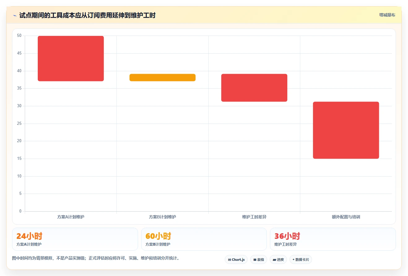
Task: Click y-axis value 25
Action: (x=20, y=124)
